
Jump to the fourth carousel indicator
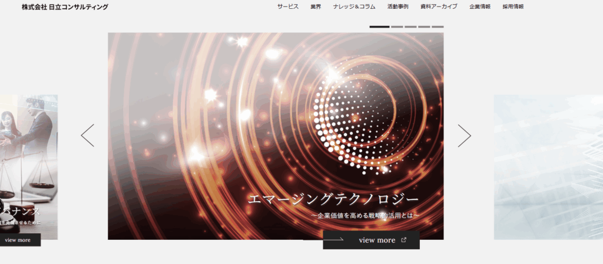pyautogui.click(x=424, y=27)
